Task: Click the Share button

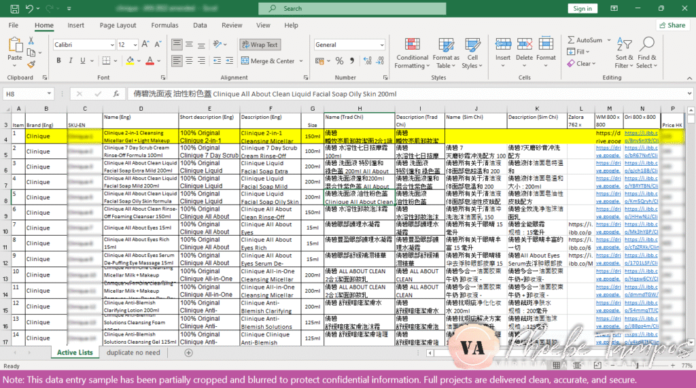Action: (672, 25)
